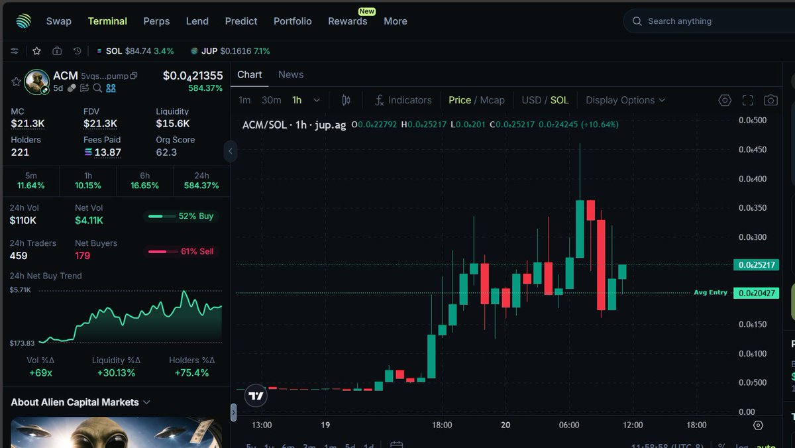This screenshot has height=448, width=795.
Task: Open the Predict page
Action: (241, 21)
